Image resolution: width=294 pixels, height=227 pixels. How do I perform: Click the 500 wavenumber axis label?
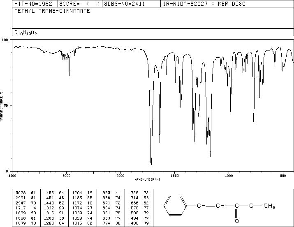point(283,176)
